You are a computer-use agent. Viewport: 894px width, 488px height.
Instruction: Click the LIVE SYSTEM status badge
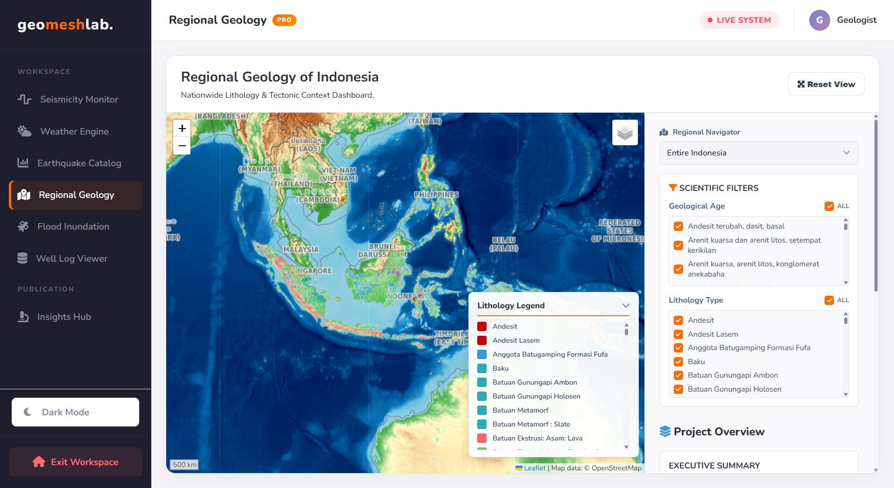click(x=739, y=20)
